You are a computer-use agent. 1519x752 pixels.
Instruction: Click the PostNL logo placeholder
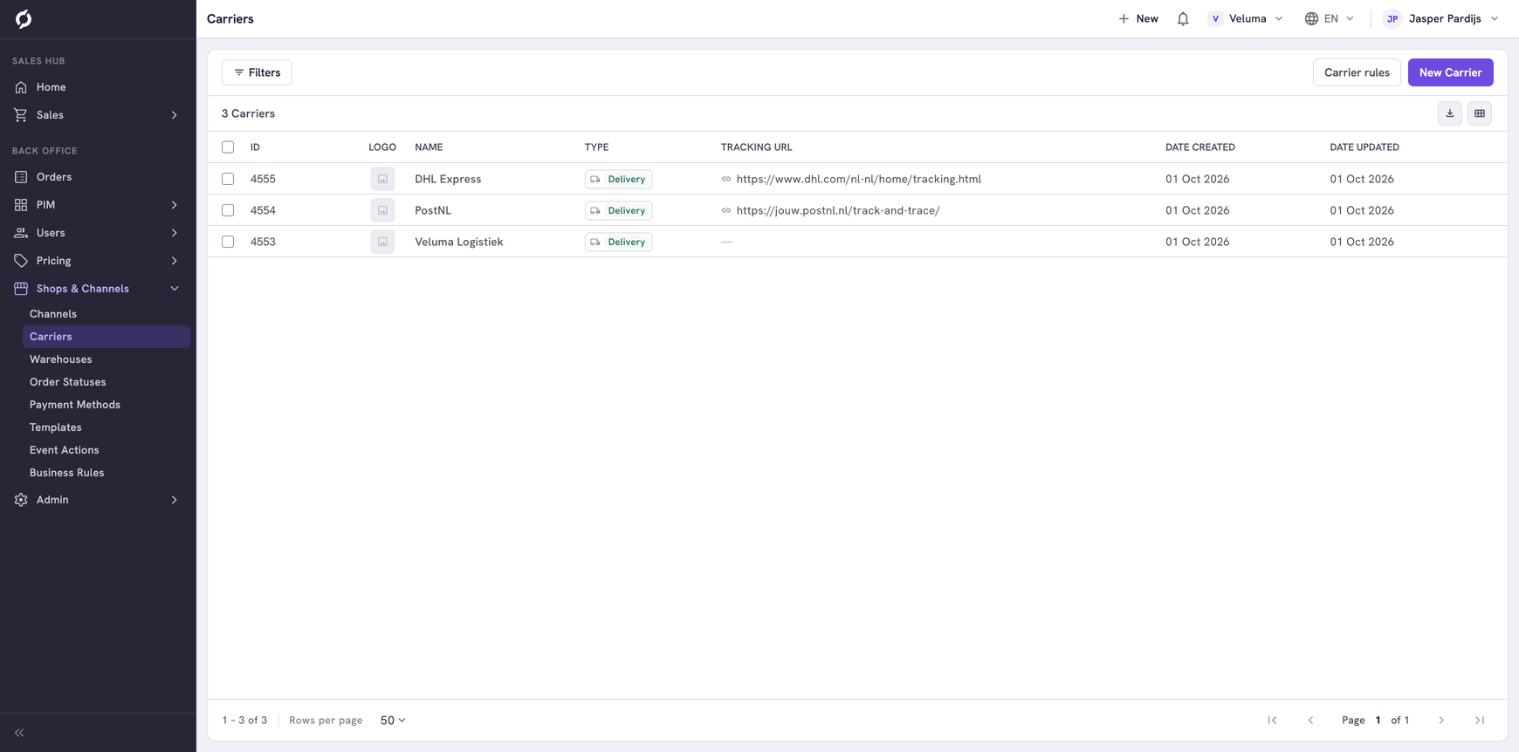(382, 210)
